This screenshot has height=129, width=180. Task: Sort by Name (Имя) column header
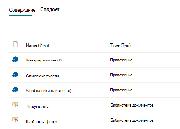click(x=37, y=45)
